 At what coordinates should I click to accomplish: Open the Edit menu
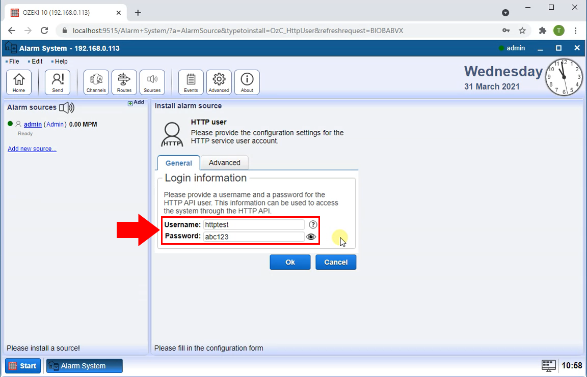click(x=37, y=61)
